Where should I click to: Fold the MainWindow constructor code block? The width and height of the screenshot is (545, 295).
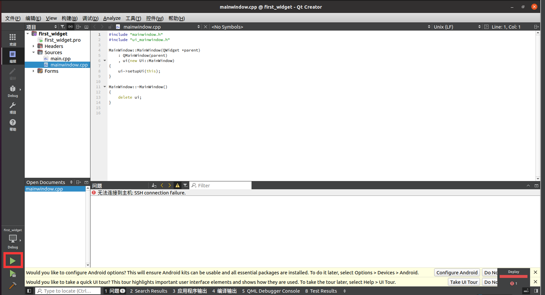pos(105,61)
